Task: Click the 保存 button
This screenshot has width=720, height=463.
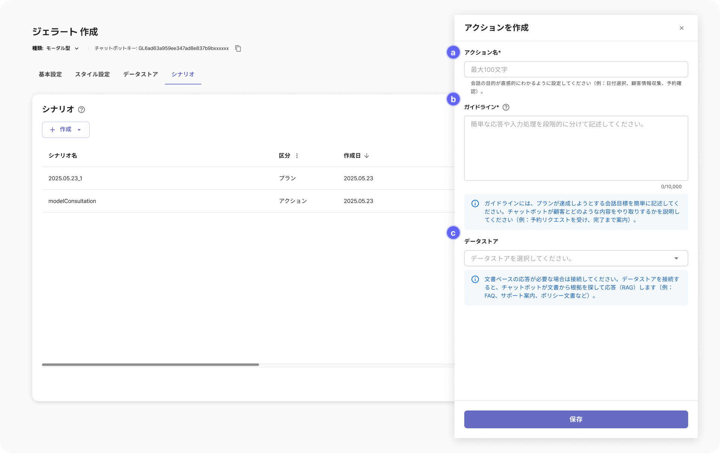Action: point(576,419)
